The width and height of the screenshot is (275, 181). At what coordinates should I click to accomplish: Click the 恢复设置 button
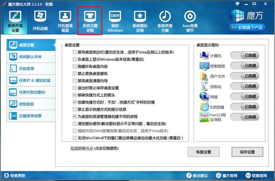[x=204, y=152]
